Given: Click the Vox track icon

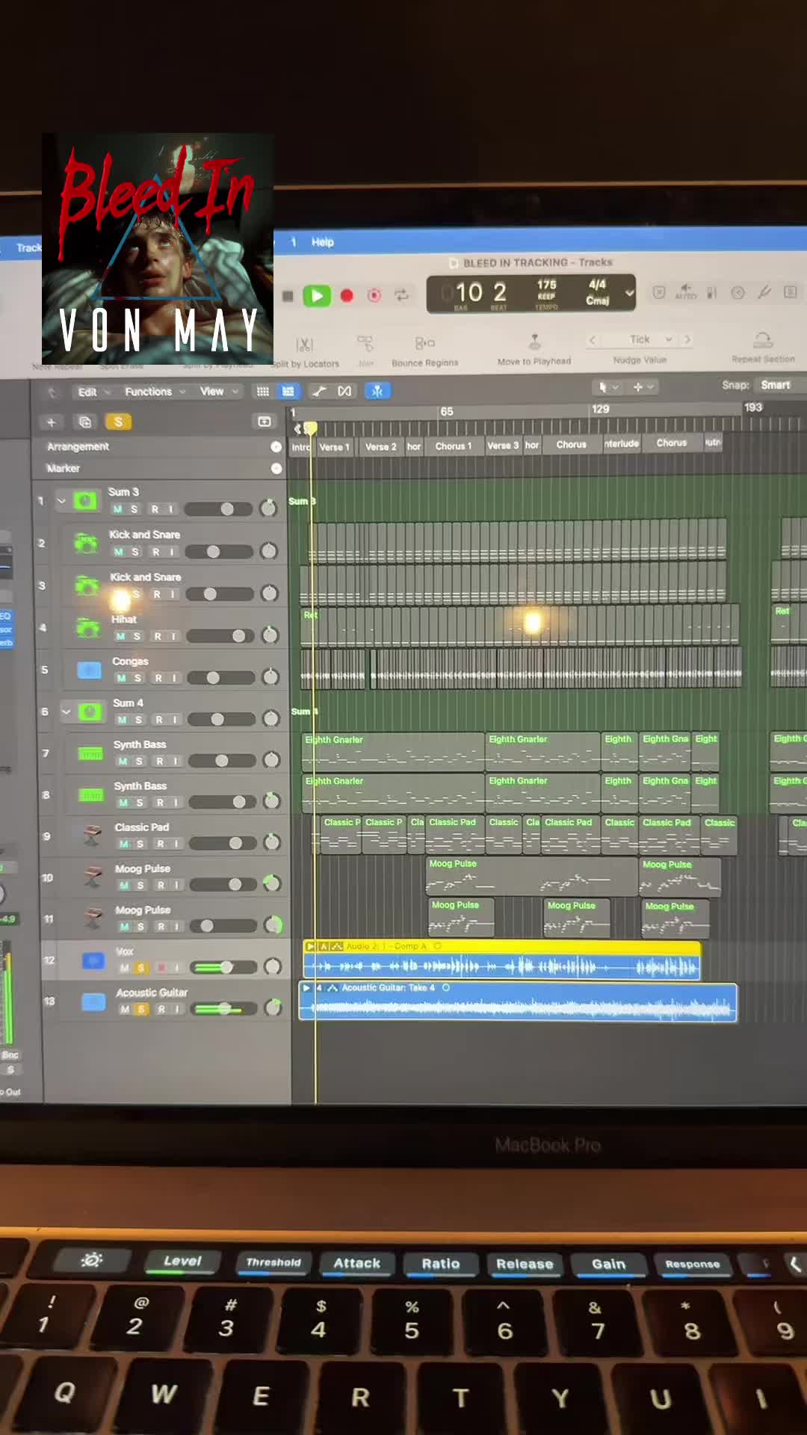Looking at the screenshot, I should tap(93, 960).
